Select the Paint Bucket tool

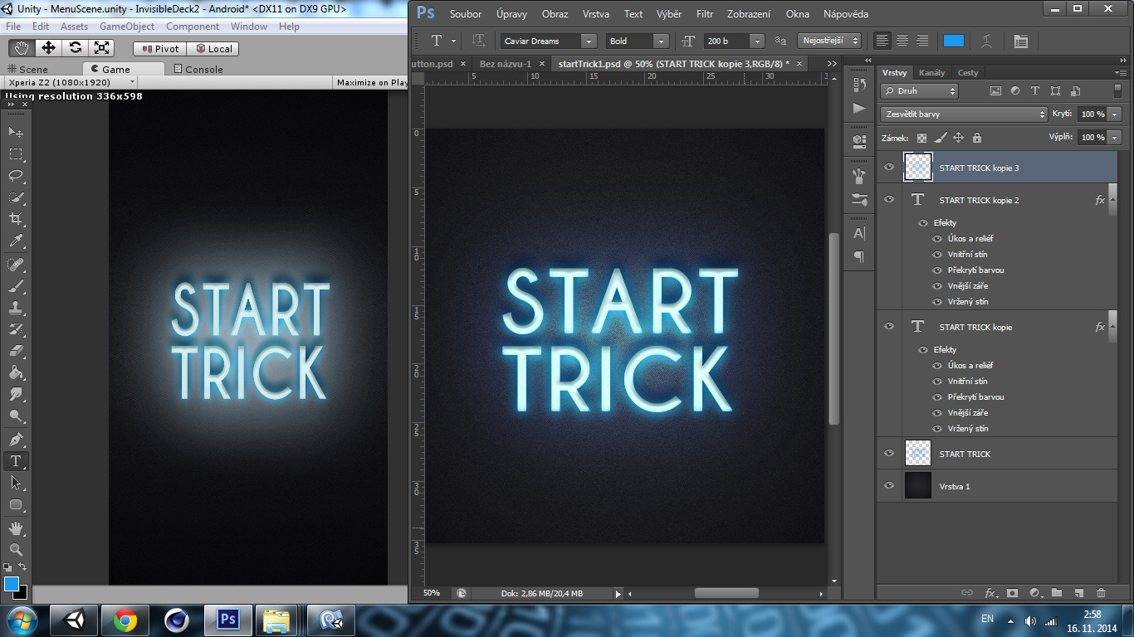coord(16,372)
